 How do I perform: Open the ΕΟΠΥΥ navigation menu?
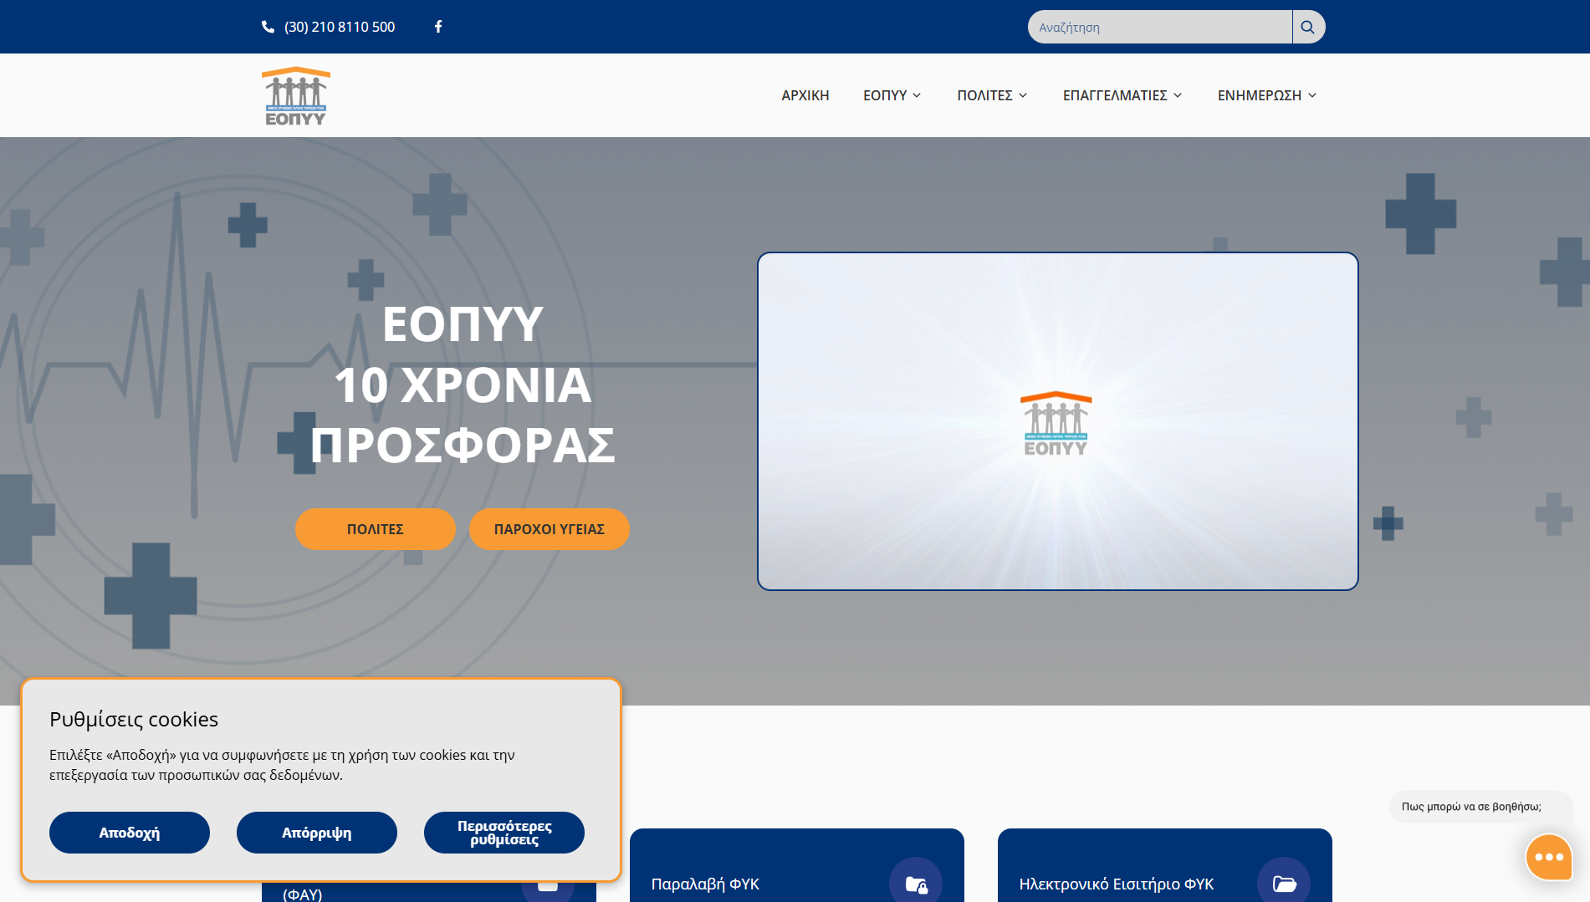[x=892, y=95]
